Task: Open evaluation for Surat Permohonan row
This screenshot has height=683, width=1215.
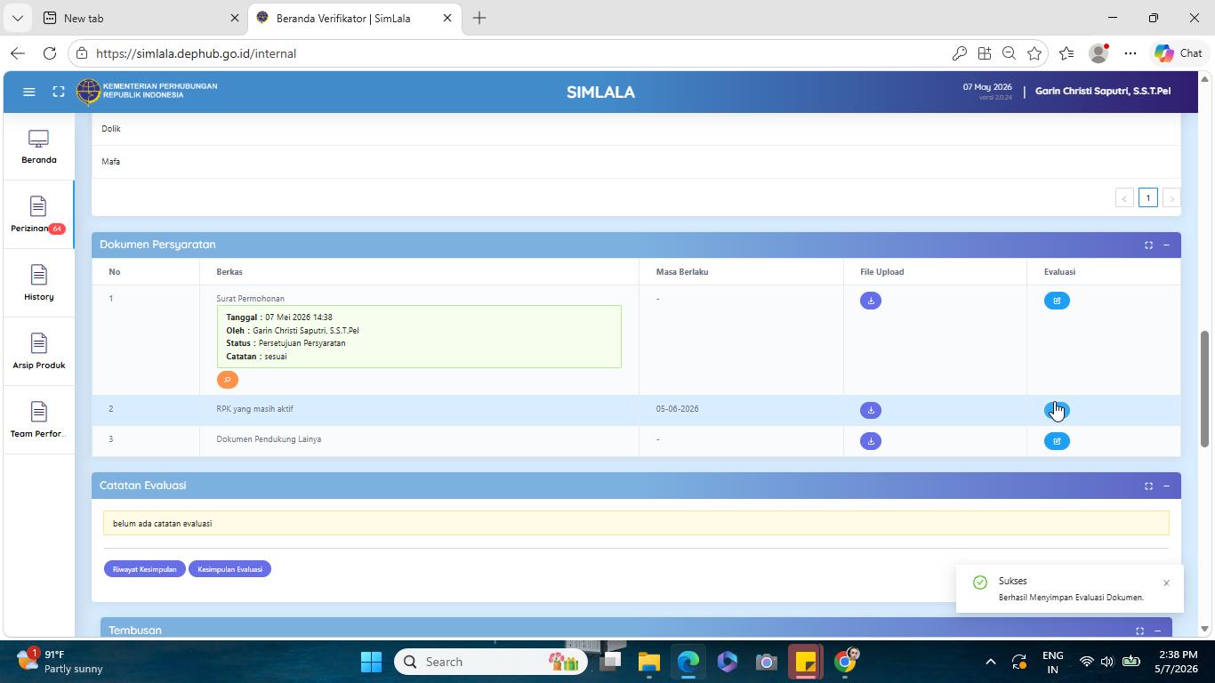Action: click(x=1057, y=301)
